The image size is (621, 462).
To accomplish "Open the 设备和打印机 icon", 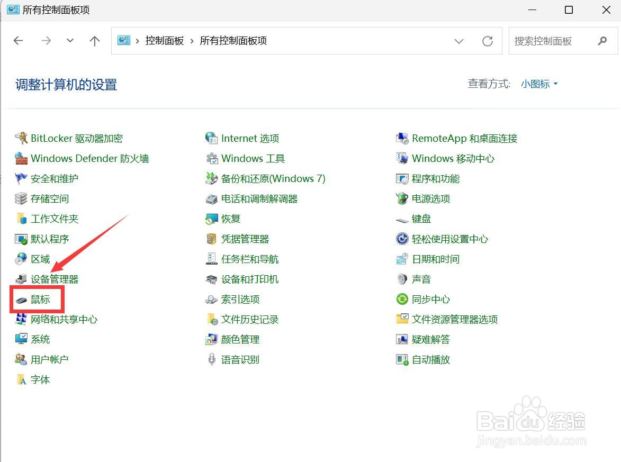I will (211, 279).
